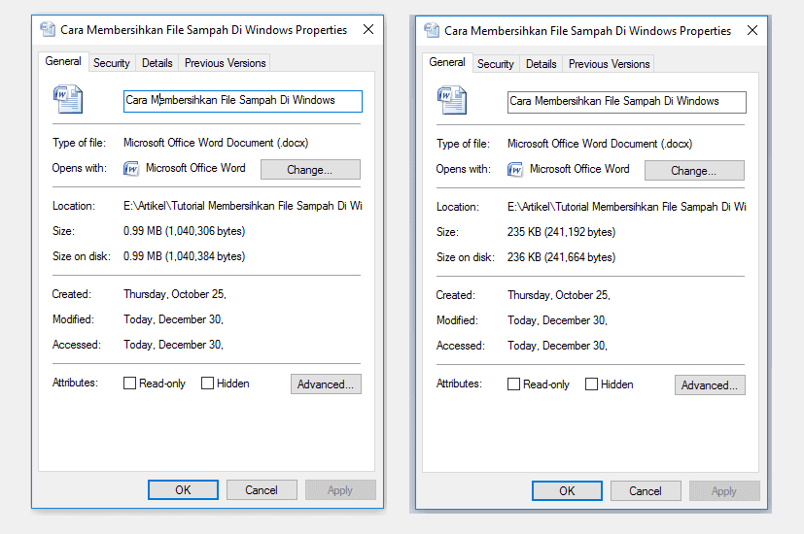This screenshot has width=804, height=534.
Task: Click Modified date in right window
Action: pos(557,320)
